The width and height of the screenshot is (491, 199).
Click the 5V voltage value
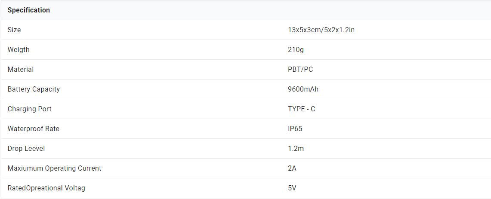(292, 188)
